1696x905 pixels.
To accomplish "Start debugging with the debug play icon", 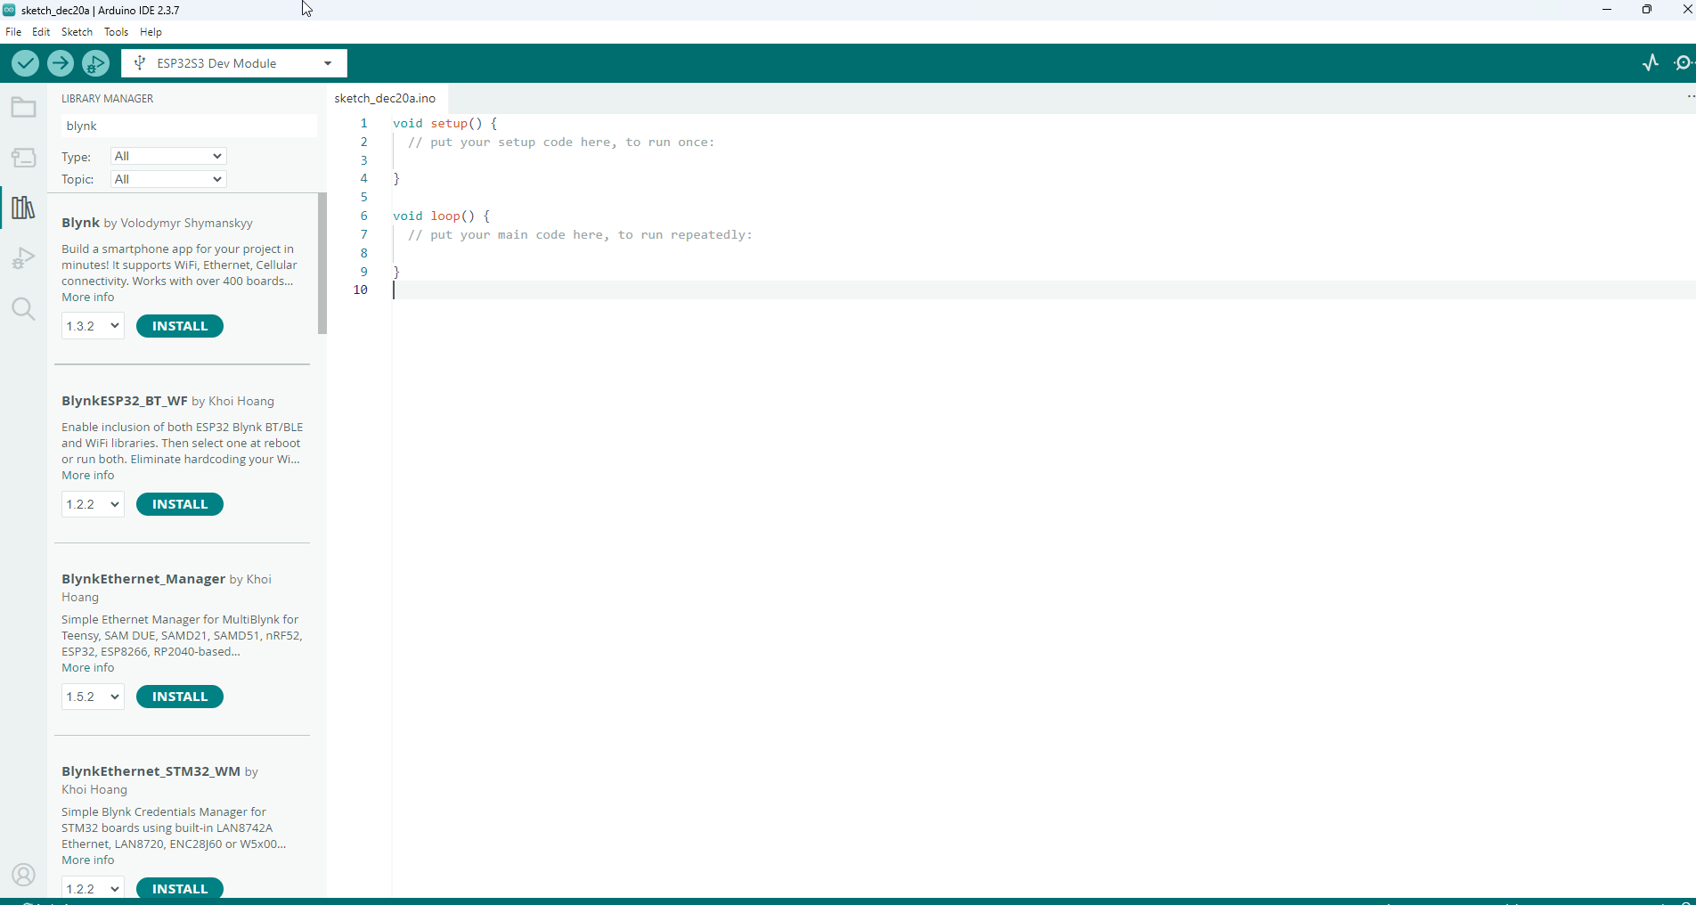I will click(x=95, y=63).
